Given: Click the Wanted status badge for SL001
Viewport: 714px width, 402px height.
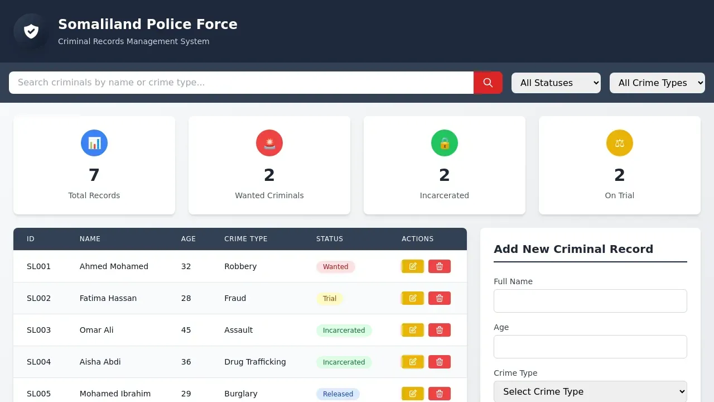Looking at the screenshot, I should coord(335,266).
